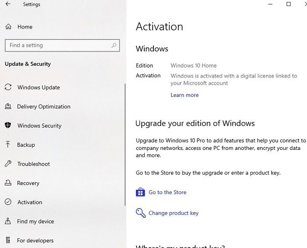Click Go to the Store link
The width and height of the screenshot is (307, 248).
tap(168, 192)
